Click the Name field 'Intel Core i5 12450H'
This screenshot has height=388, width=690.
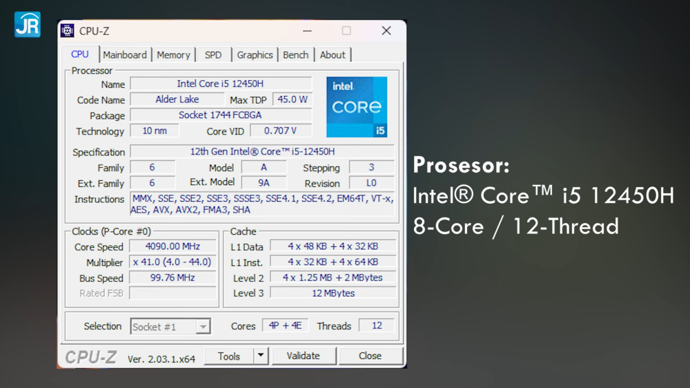tap(221, 84)
